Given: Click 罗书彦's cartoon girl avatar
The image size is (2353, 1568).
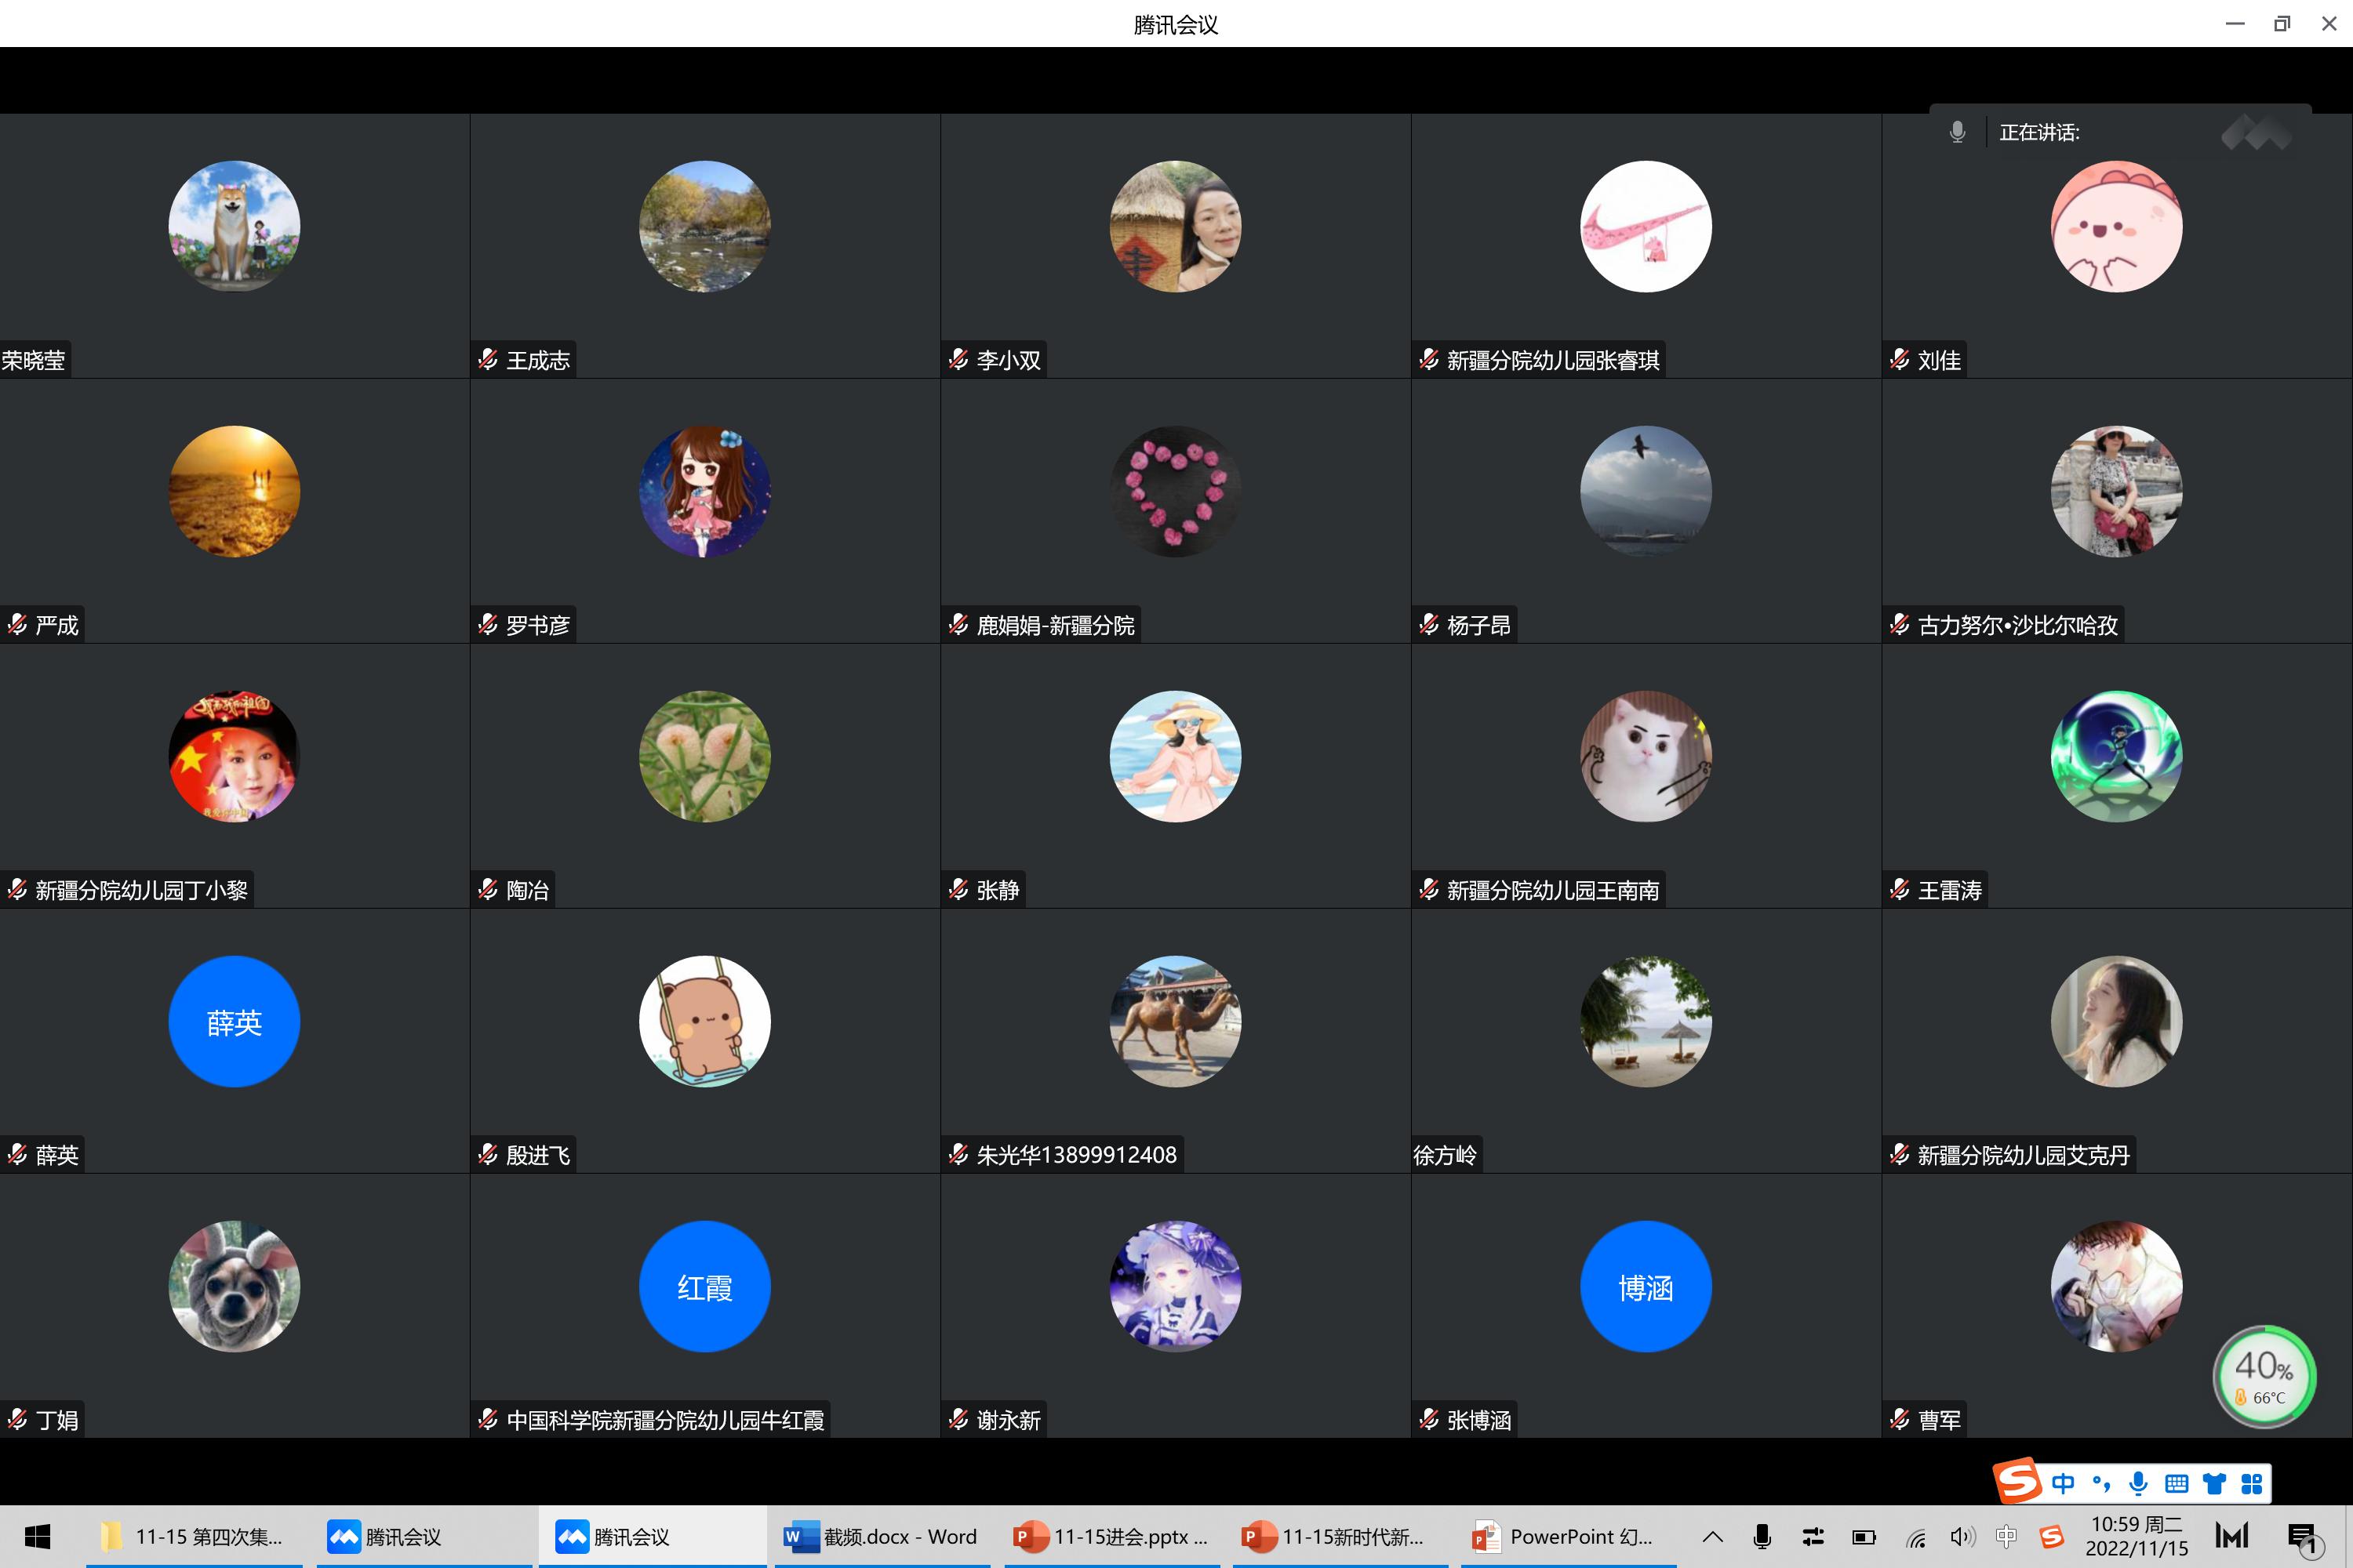Looking at the screenshot, I should 704,491.
